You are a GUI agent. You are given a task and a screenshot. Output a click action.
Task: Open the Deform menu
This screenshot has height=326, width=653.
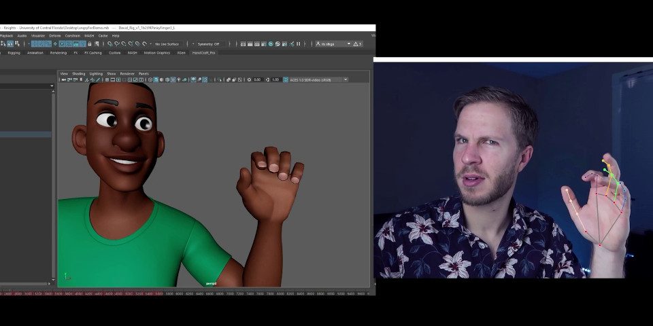pyautogui.click(x=54, y=35)
